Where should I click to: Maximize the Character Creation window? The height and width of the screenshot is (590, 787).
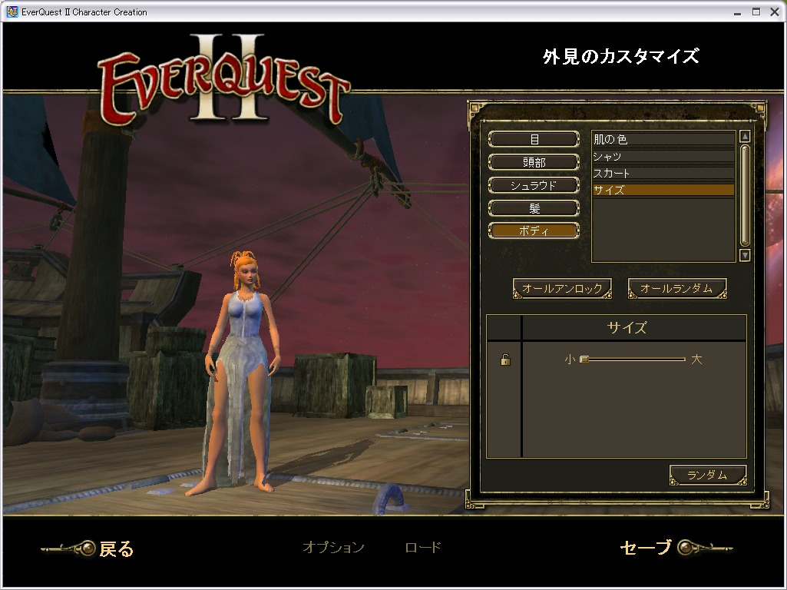point(756,12)
